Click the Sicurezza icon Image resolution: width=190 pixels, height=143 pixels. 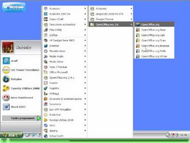pyautogui.click(x=46, y=104)
